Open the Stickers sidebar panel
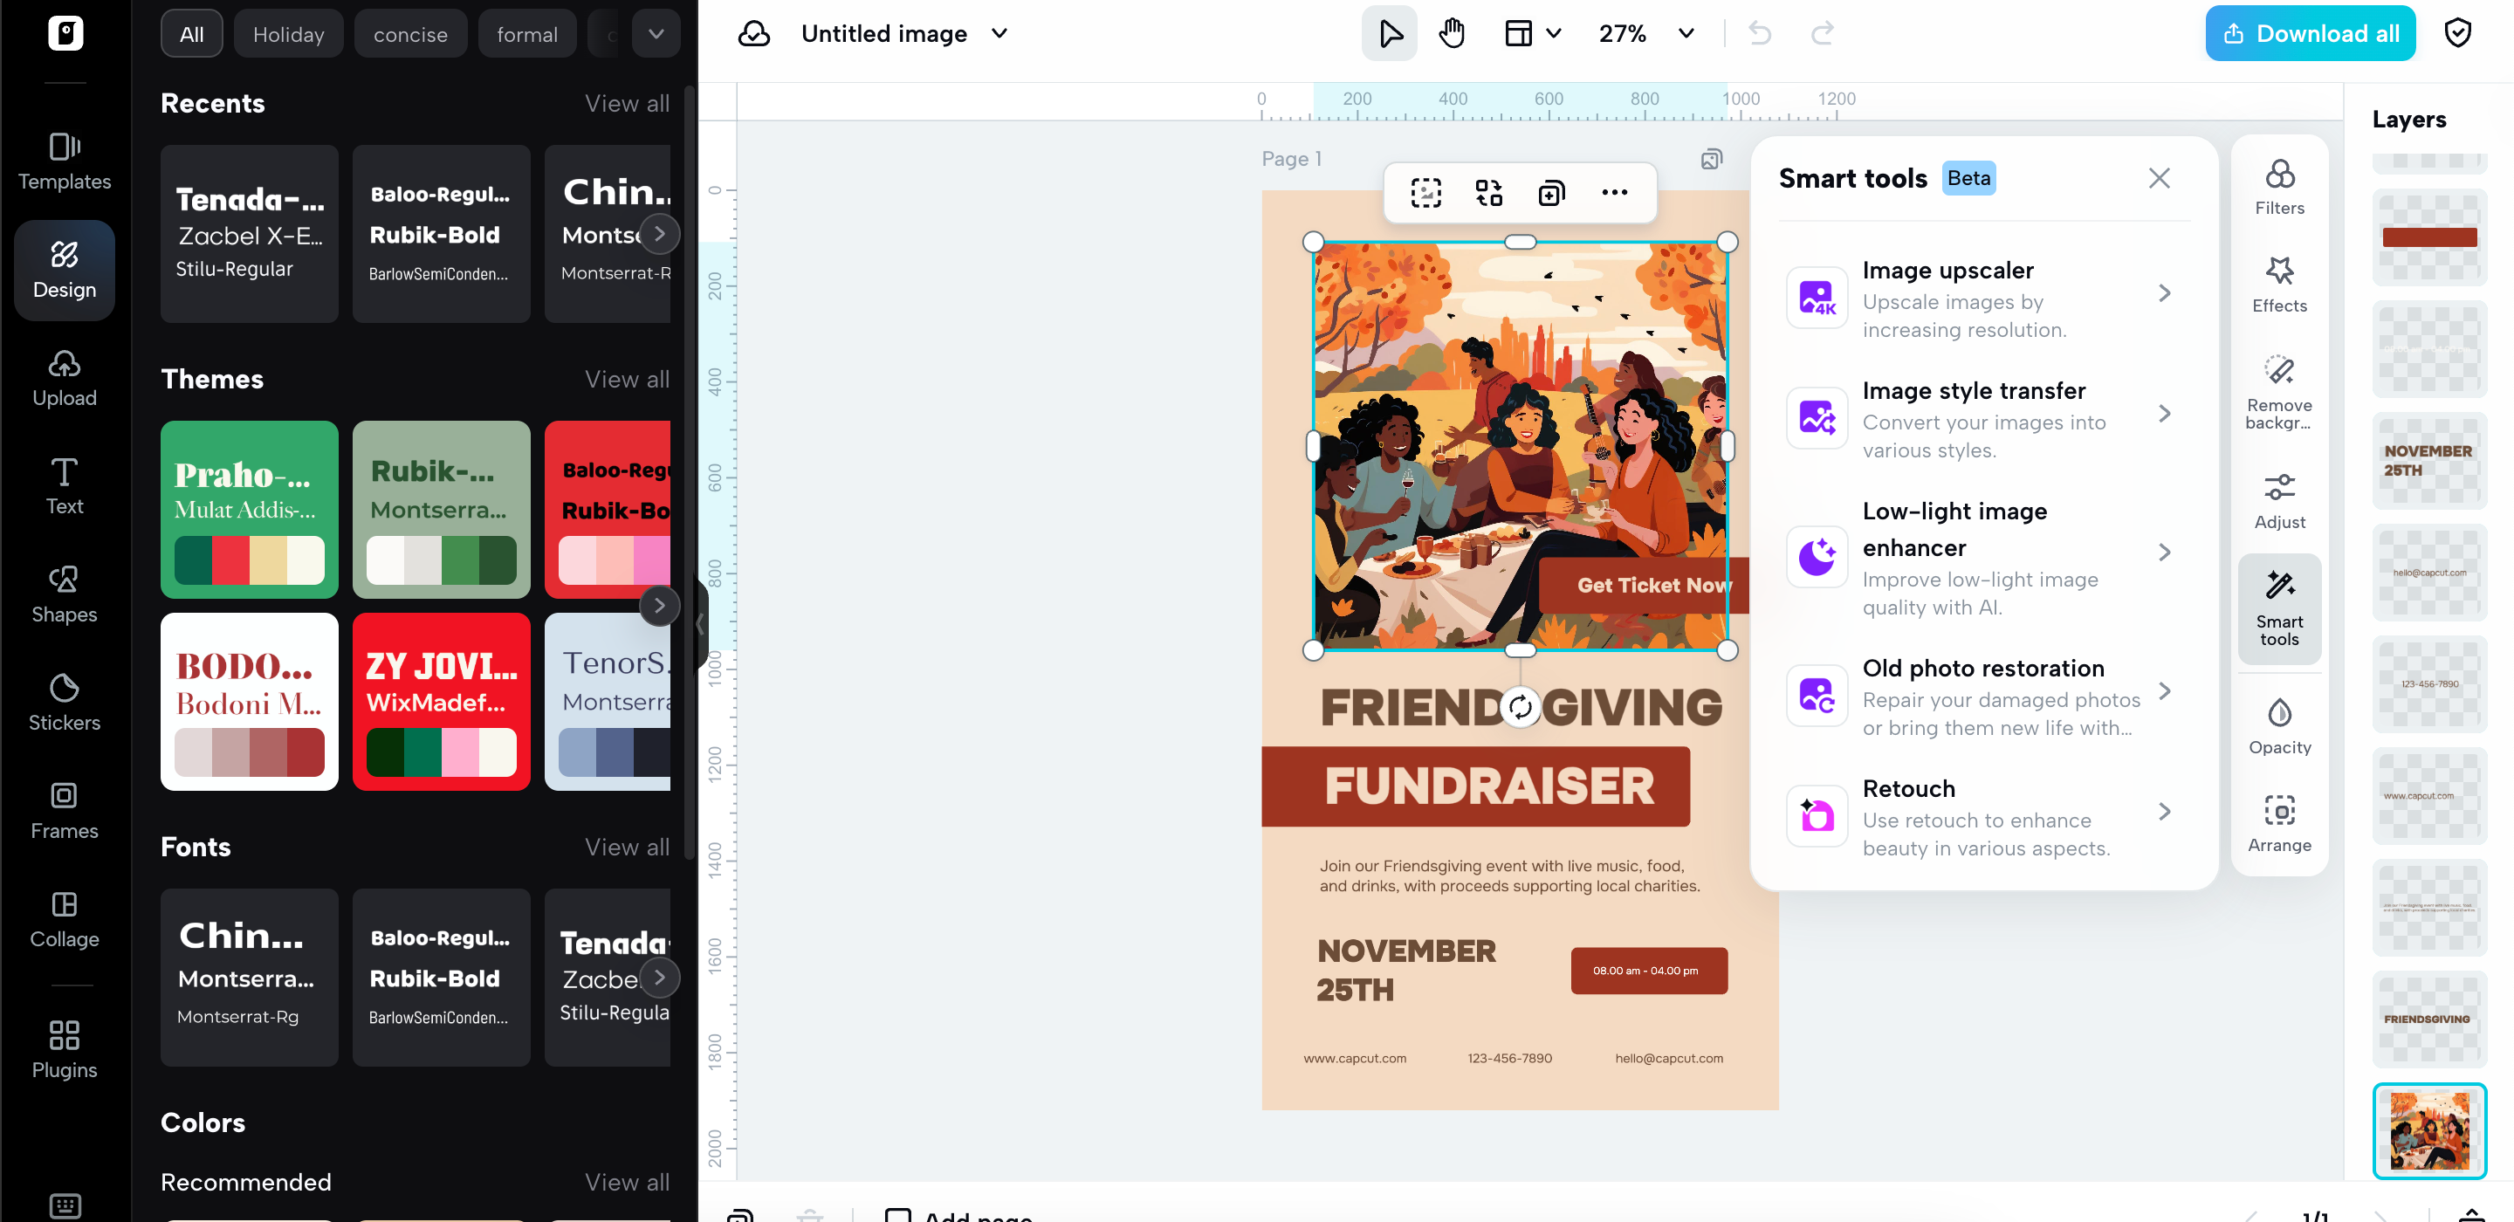 [65, 701]
